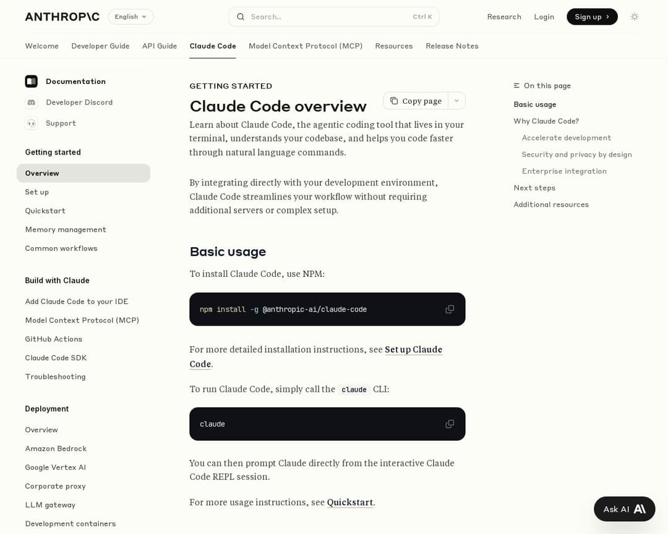
Task: Open Documentation in the sidebar
Action: tap(76, 82)
